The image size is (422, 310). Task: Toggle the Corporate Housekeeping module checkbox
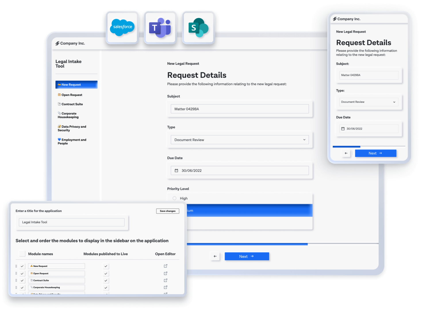22,287
